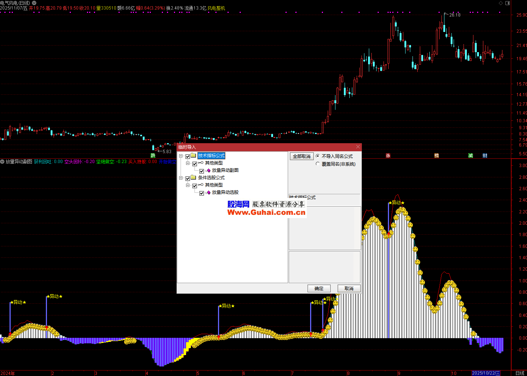Uncheck the 放量异动选股 formula checkbox
The image size is (527, 376).
pos(201,193)
